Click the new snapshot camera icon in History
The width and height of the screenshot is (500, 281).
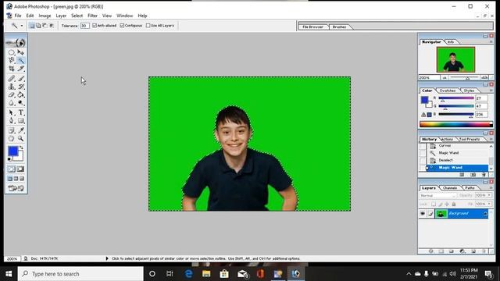coord(473,175)
